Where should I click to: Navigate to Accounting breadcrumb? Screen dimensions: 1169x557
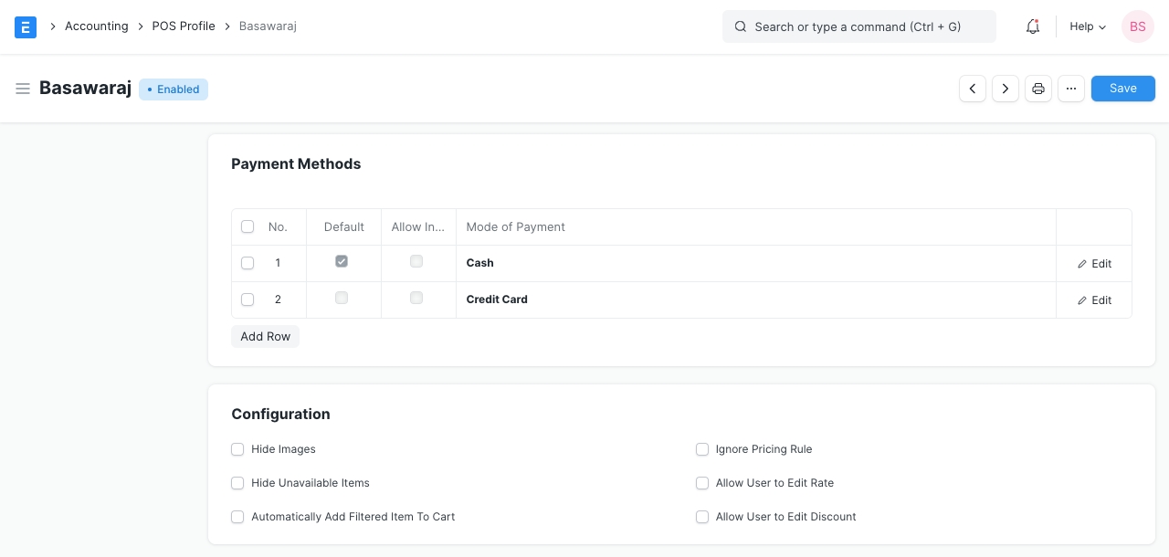(x=96, y=26)
